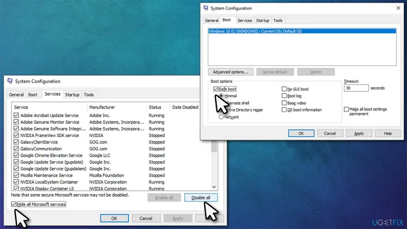Open General tab in Services window
407x229 pixels.
(x=16, y=95)
